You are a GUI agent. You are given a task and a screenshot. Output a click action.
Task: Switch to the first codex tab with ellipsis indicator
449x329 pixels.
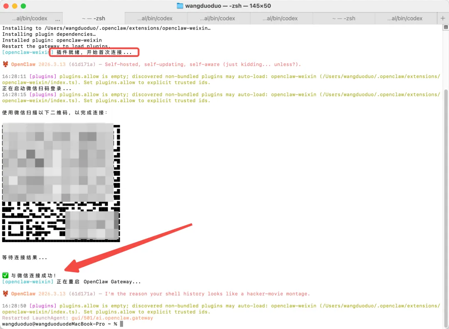(31, 18)
